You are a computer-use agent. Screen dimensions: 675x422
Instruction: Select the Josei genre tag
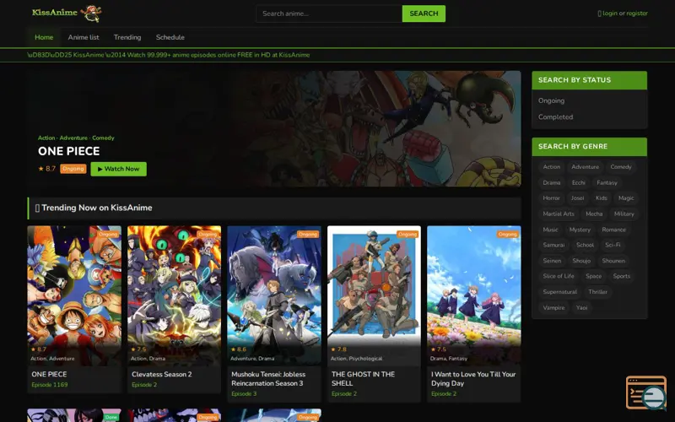(x=577, y=198)
